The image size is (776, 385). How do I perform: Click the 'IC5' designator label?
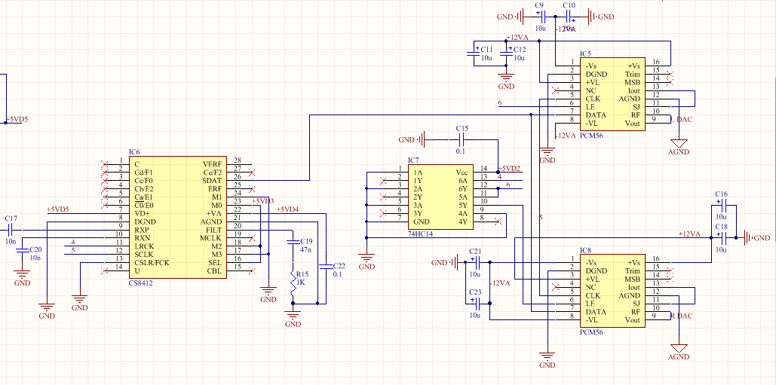[585, 53]
